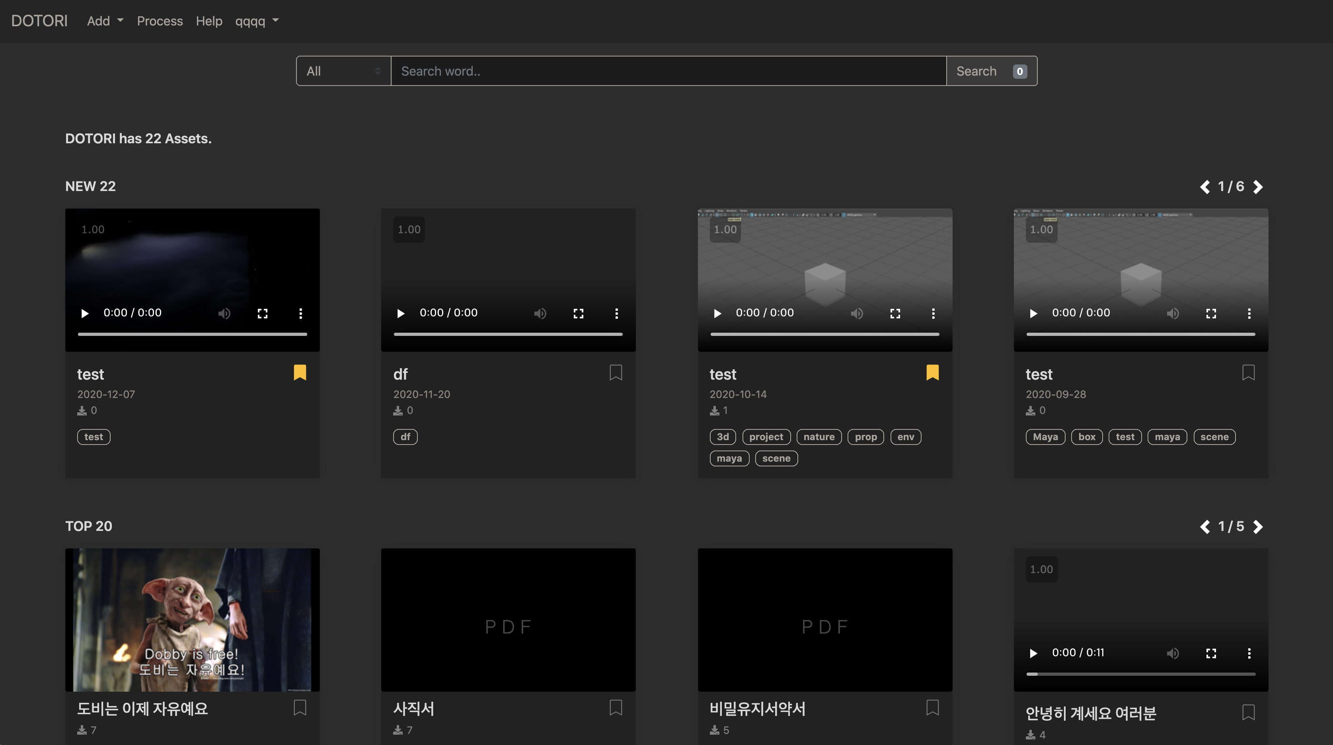Go to the previous page of NEW 22
Screen dimensions: 1333x745
1204,186
